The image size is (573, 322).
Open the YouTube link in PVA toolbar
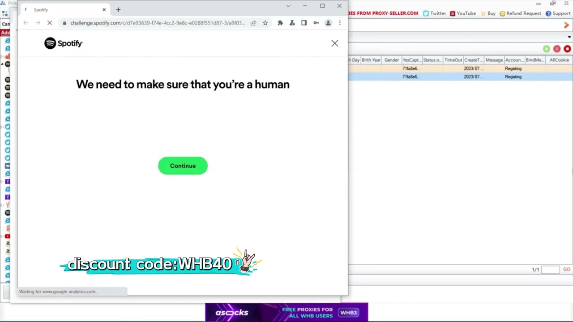point(463,13)
